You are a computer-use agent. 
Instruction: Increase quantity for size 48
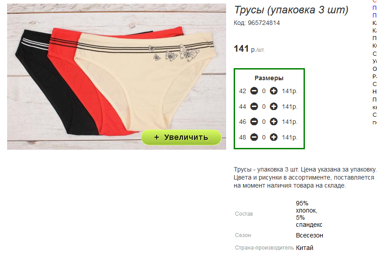coord(273,137)
